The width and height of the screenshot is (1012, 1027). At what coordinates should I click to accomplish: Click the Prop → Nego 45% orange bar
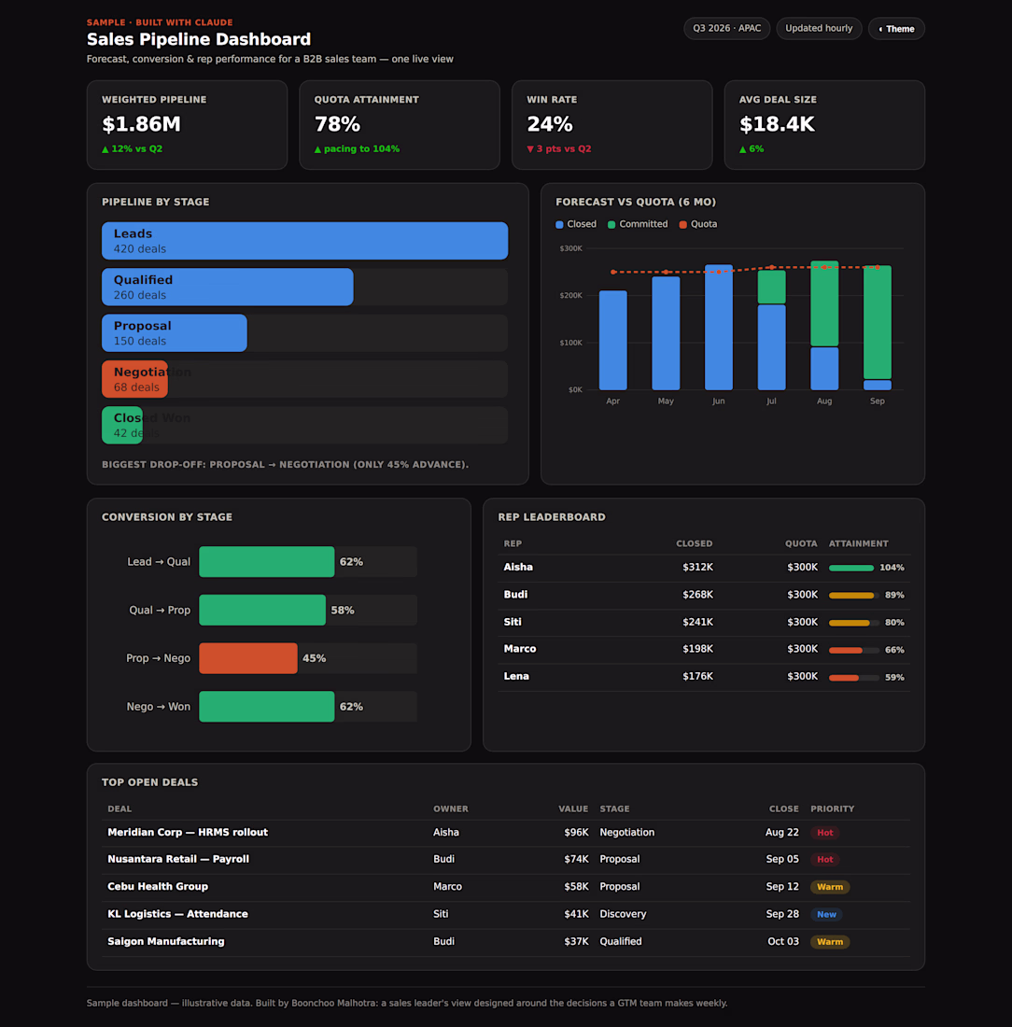coord(248,658)
